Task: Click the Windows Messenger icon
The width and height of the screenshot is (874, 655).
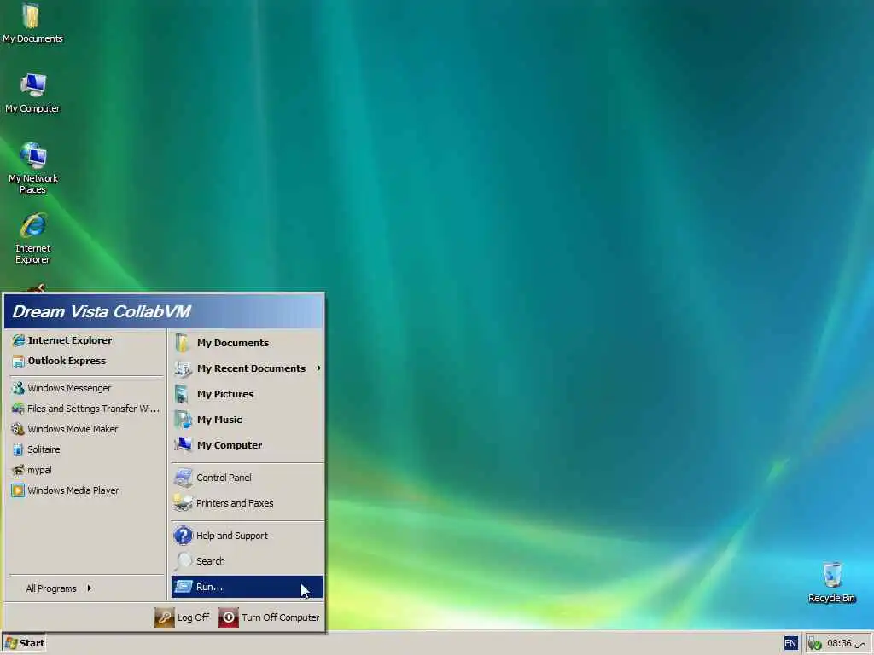Action: click(18, 388)
